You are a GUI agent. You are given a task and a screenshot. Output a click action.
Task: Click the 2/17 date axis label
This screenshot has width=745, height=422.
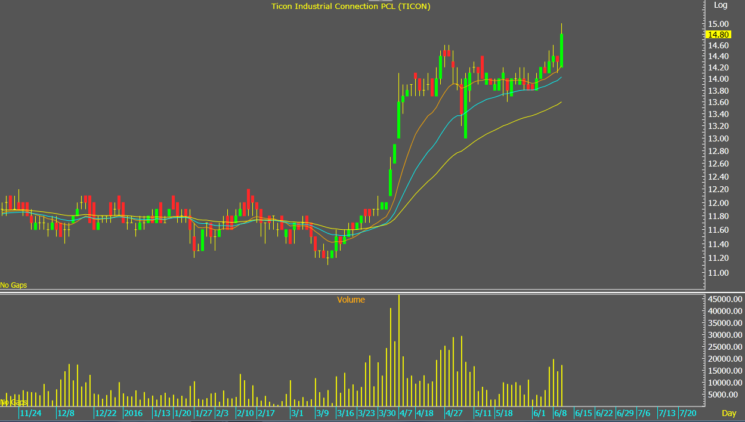tap(267, 413)
